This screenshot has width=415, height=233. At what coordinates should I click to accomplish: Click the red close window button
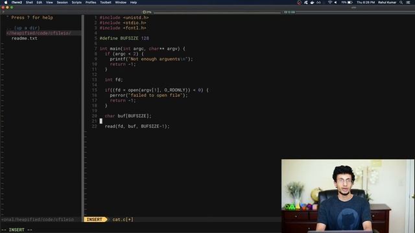coord(3,7)
